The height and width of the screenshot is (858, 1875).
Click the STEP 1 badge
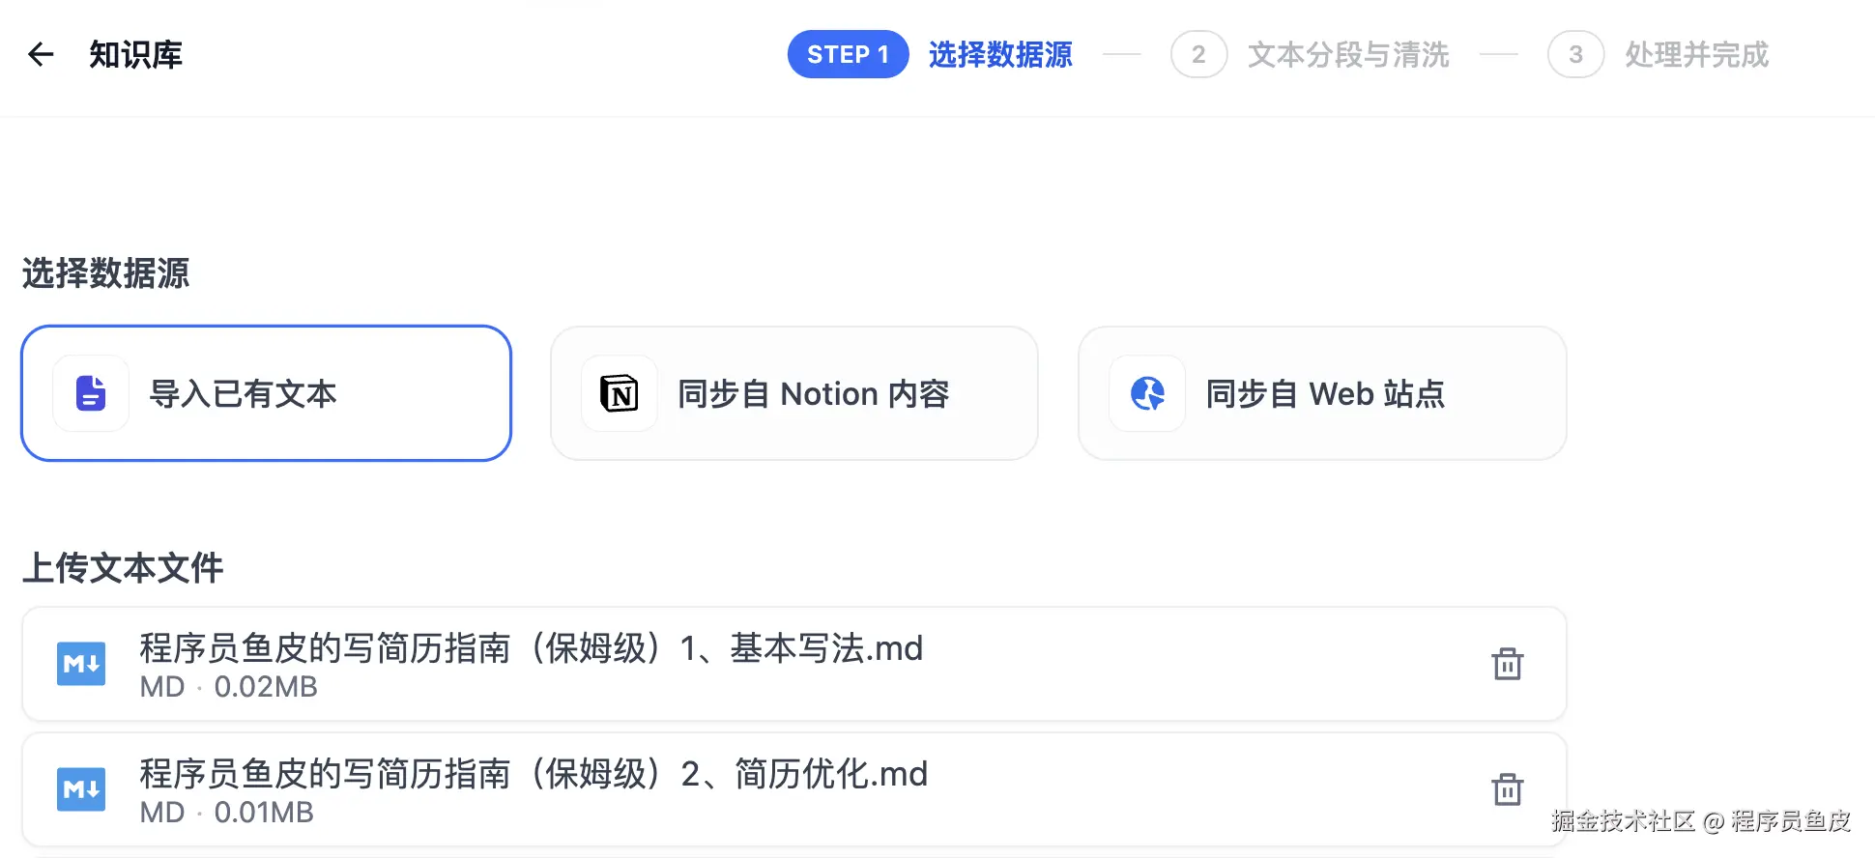click(848, 54)
